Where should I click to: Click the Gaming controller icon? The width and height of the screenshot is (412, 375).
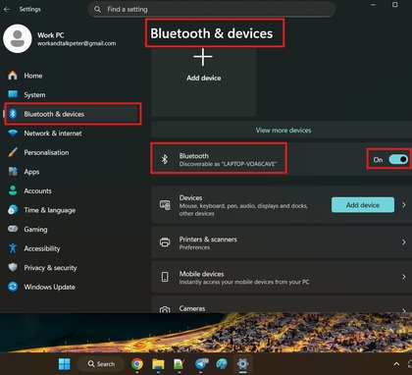coord(13,229)
